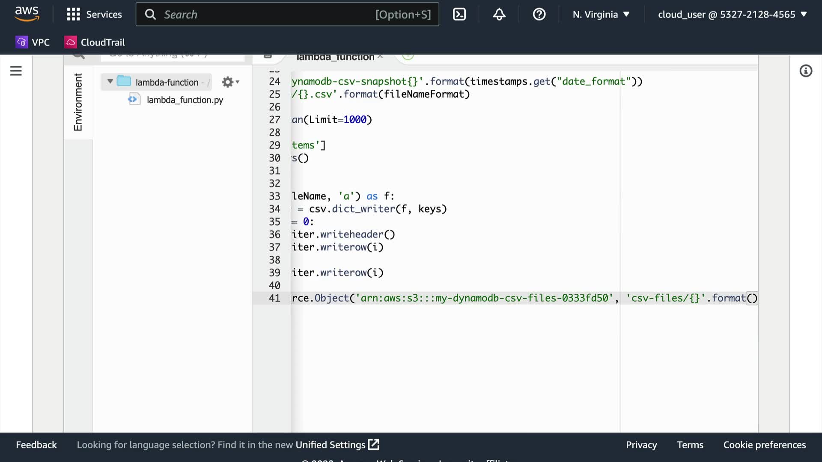Open the help question mark menu

click(x=539, y=15)
